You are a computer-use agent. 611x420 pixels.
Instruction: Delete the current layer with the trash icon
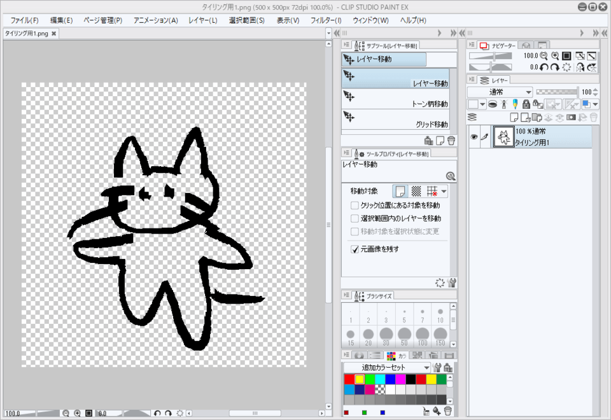tap(594, 116)
